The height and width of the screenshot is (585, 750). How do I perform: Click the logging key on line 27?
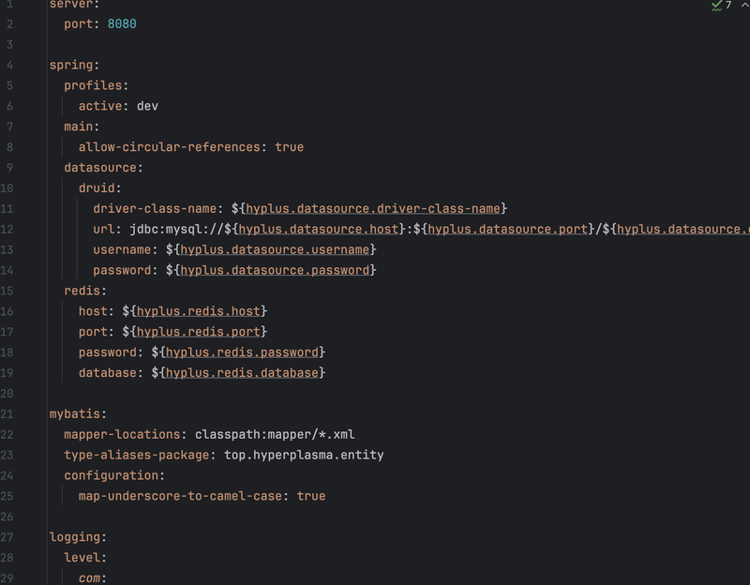pos(75,537)
